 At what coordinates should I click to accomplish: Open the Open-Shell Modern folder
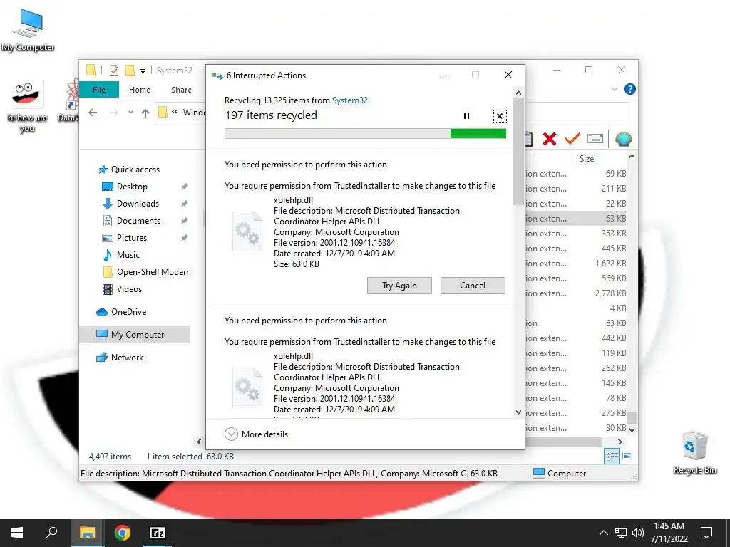tap(154, 272)
